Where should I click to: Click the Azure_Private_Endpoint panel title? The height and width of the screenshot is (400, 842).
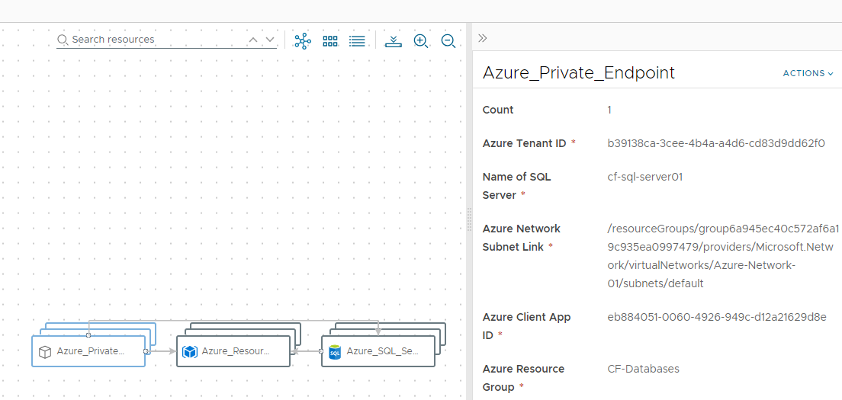[579, 73]
